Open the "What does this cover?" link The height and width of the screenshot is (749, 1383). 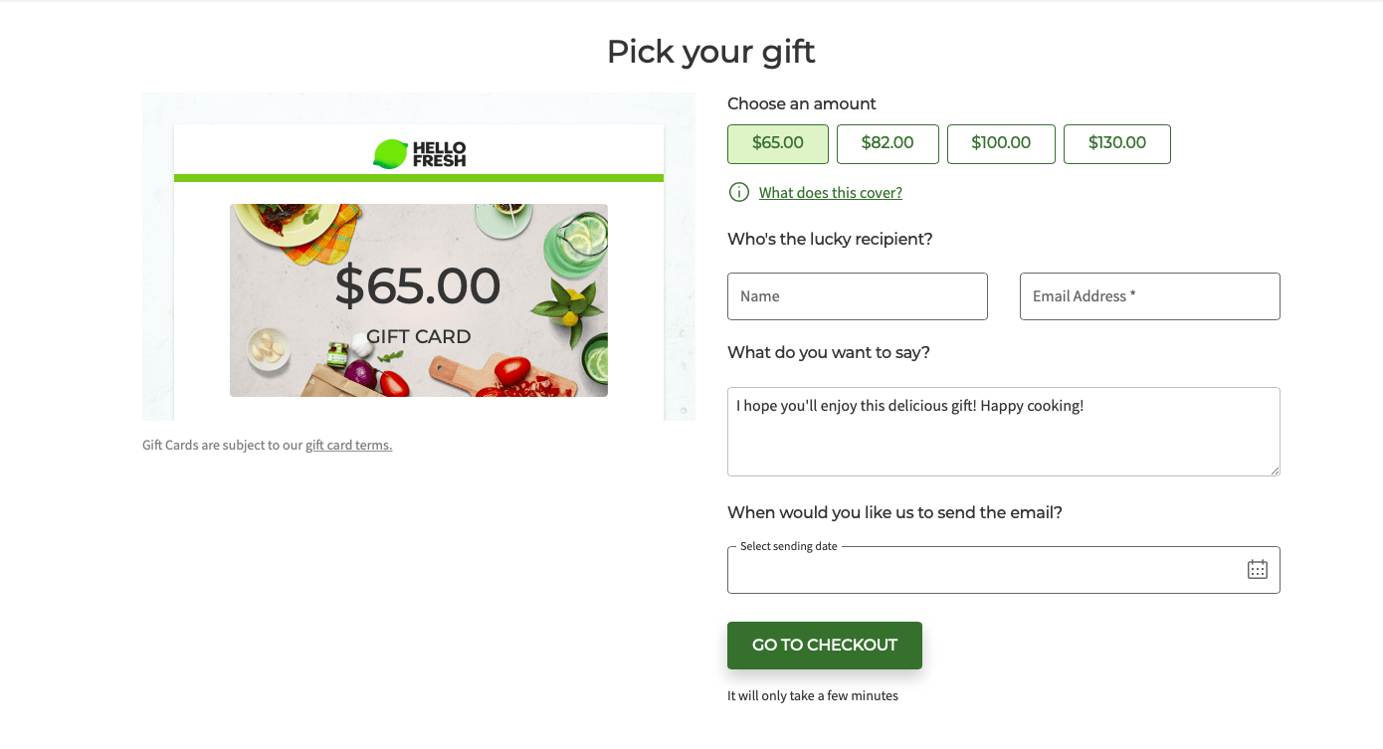pyautogui.click(x=830, y=192)
